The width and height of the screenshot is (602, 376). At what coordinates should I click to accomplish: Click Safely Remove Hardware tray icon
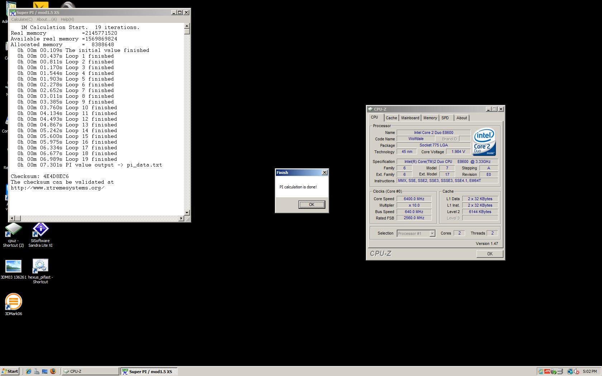click(554, 371)
